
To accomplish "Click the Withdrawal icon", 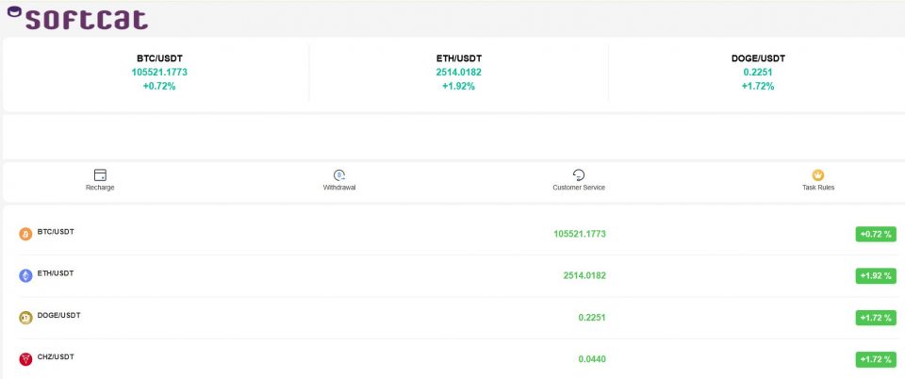I will tap(339, 174).
